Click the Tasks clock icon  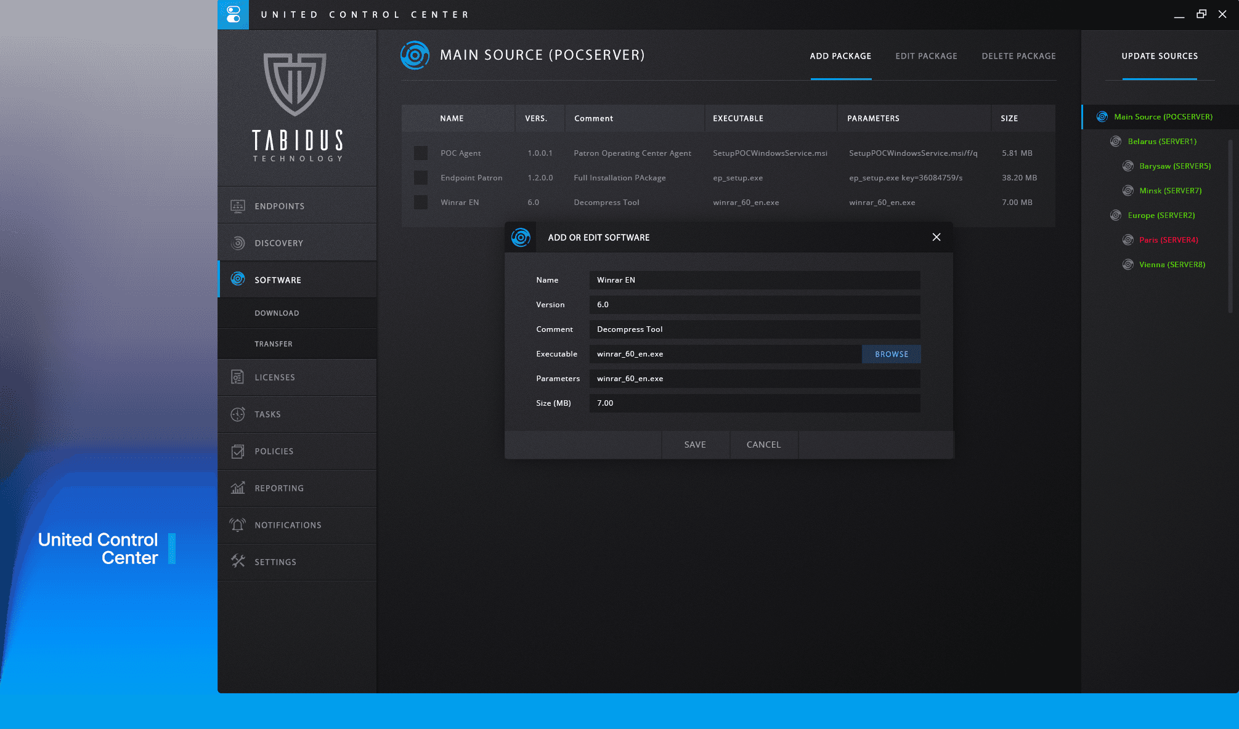[238, 414]
